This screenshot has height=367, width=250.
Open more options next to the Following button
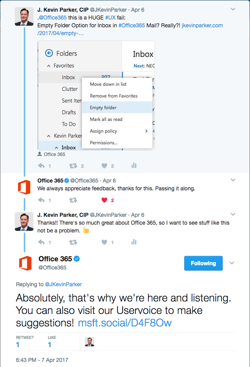point(232,263)
